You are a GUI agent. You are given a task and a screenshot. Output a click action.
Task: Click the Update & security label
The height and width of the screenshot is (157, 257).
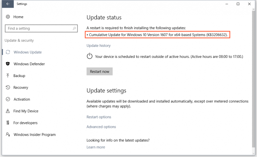coord(19,41)
